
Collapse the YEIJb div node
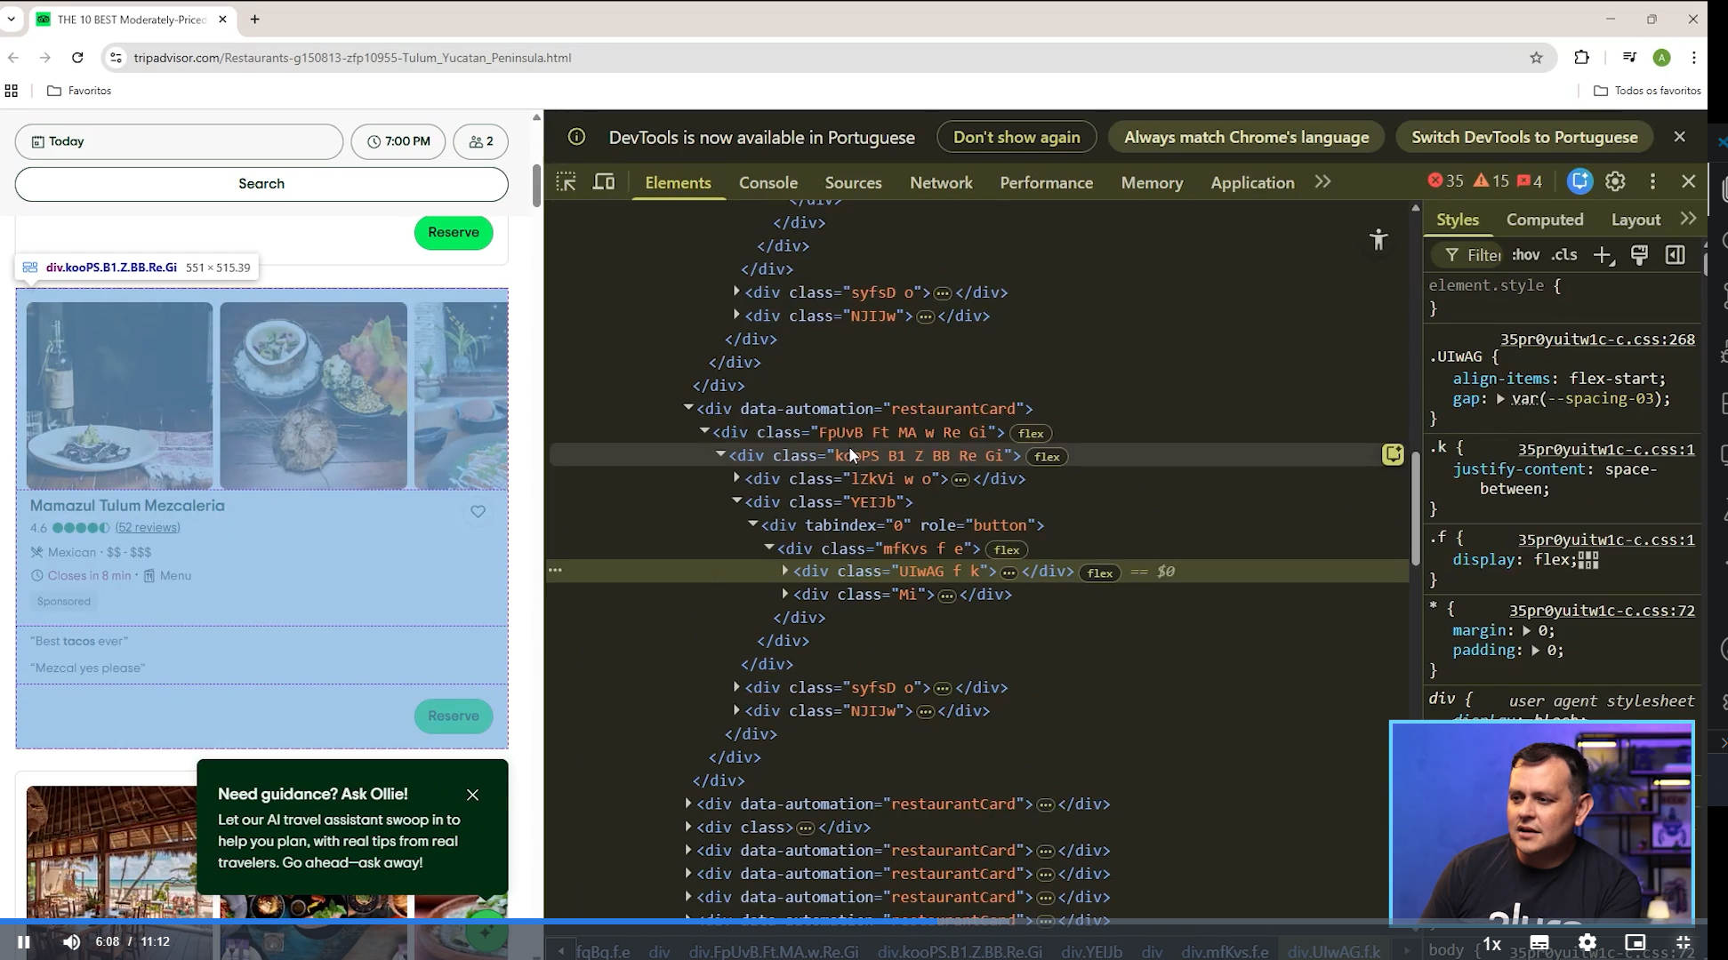736,501
